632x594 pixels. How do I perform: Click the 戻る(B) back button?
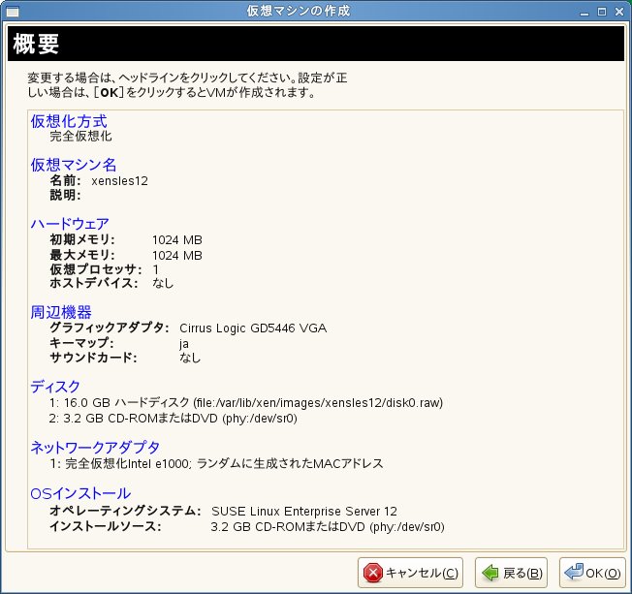511,573
